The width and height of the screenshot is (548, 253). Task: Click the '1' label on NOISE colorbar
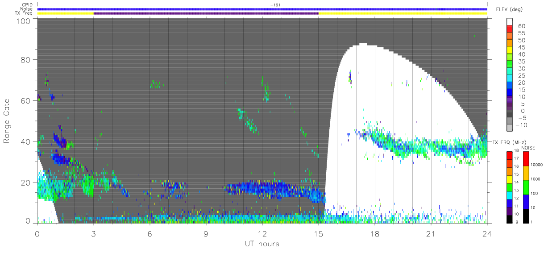tap(531, 222)
